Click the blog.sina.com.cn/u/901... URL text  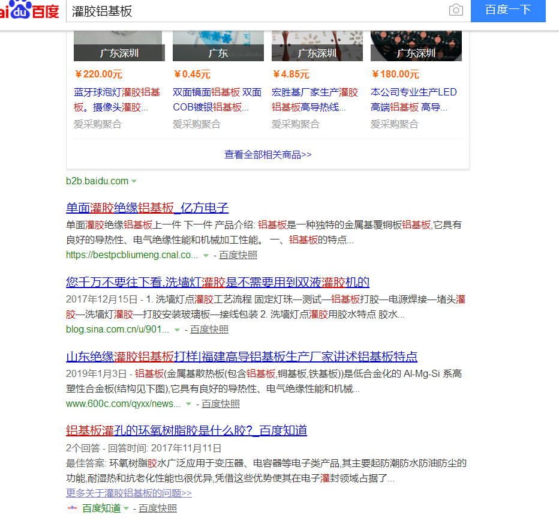click(x=118, y=330)
